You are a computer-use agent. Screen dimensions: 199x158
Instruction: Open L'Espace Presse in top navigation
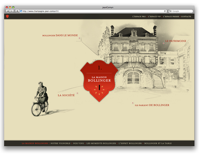(171, 17)
